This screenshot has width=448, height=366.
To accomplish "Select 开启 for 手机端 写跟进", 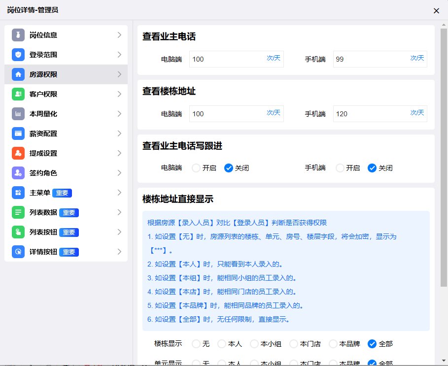I will (340, 168).
